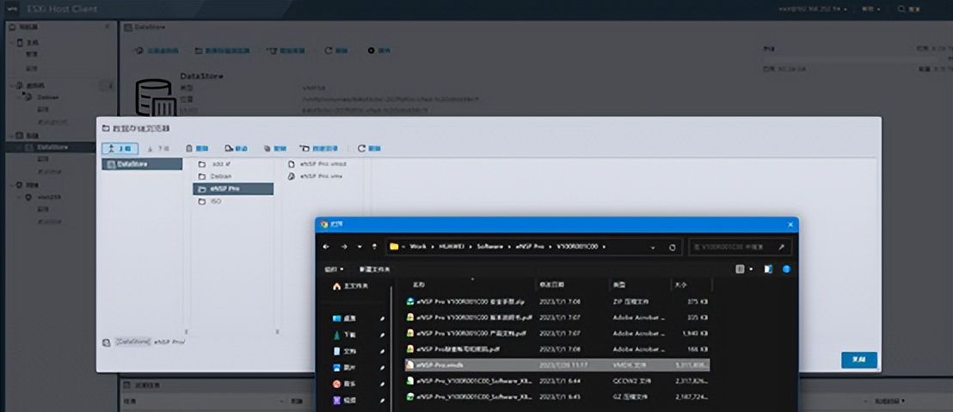
Task: Click blue Close button of datastore browser
Action: [x=858, y=360]
